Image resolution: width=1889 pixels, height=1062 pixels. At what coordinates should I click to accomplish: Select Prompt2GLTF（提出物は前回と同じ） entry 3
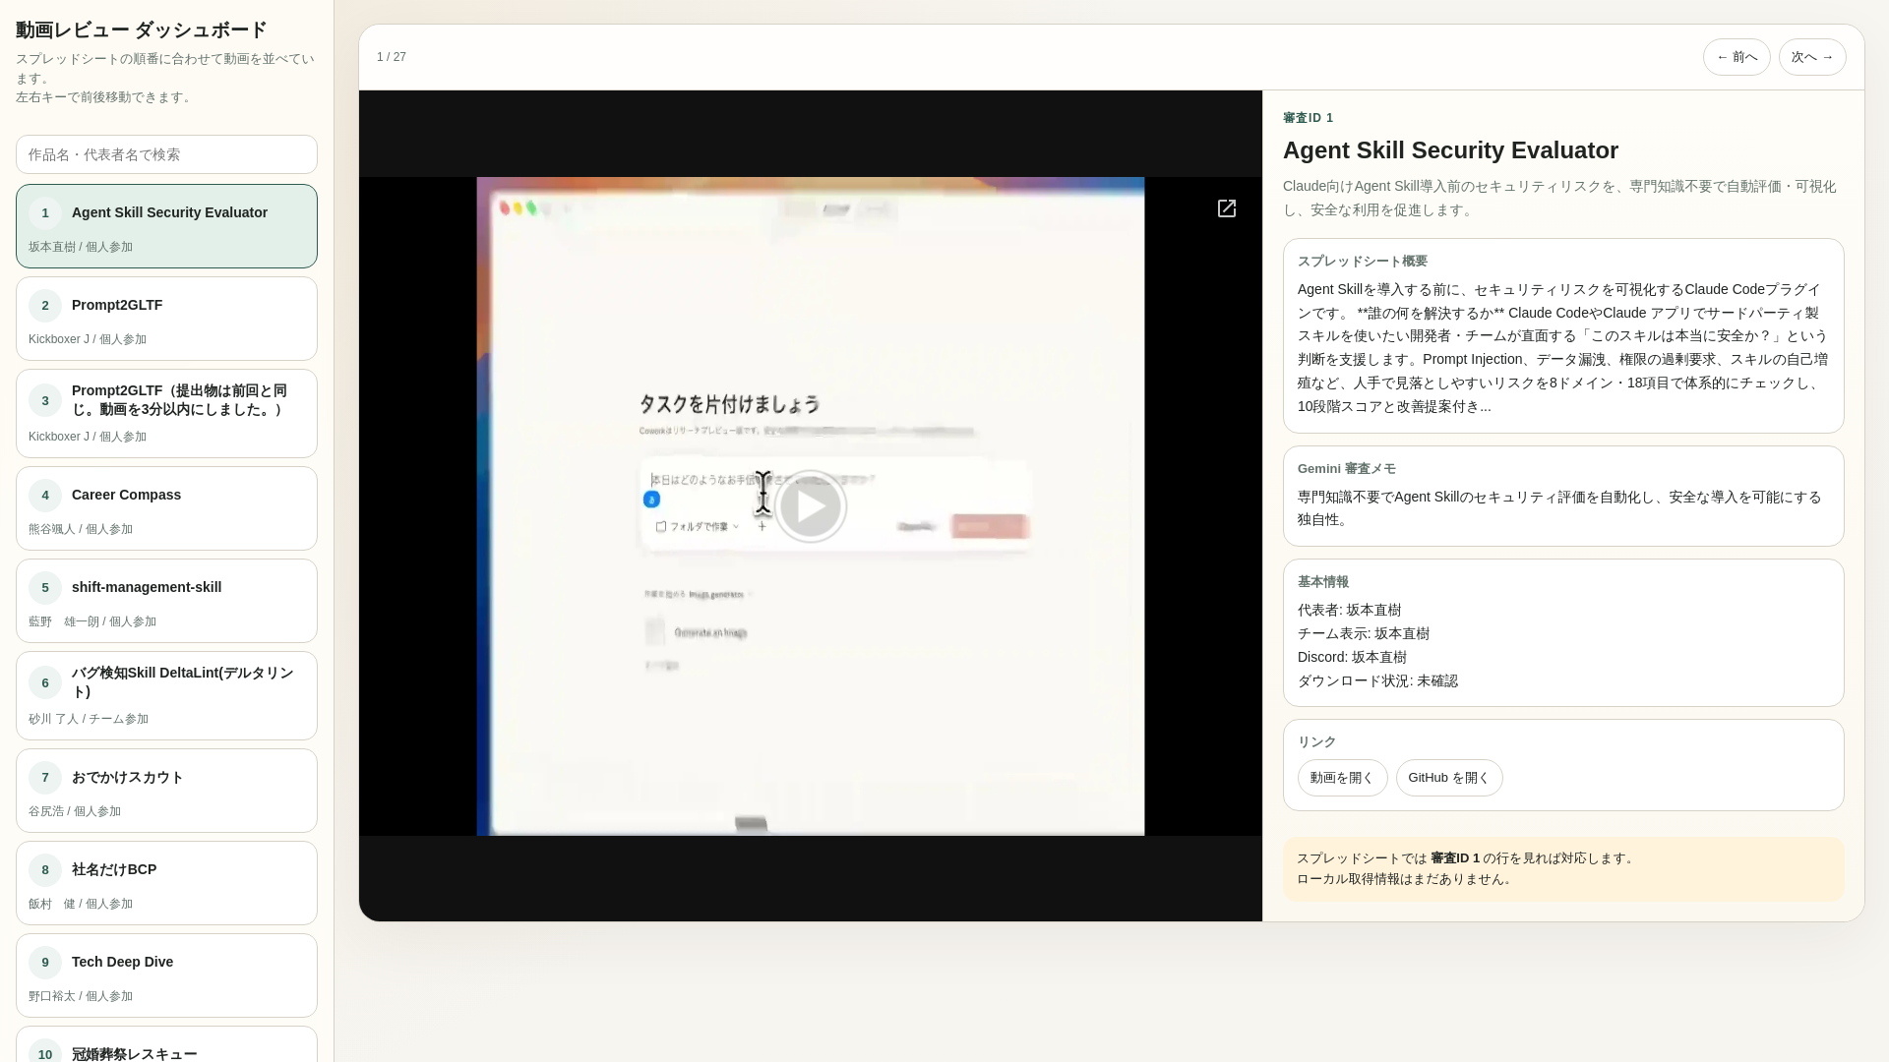(x=166, y=413)
